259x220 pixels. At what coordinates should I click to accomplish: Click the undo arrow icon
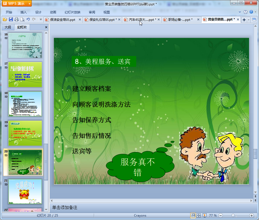pos(28,19)
